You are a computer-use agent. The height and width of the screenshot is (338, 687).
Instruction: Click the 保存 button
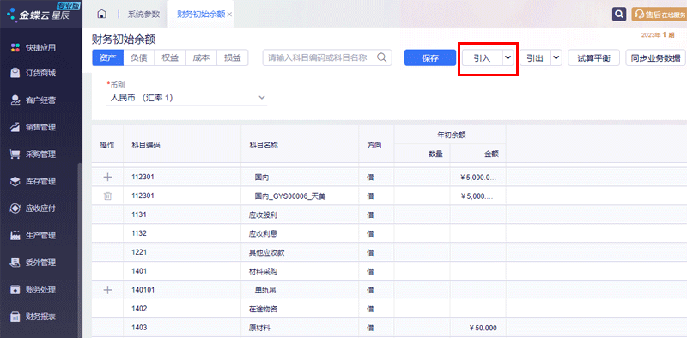430,58
